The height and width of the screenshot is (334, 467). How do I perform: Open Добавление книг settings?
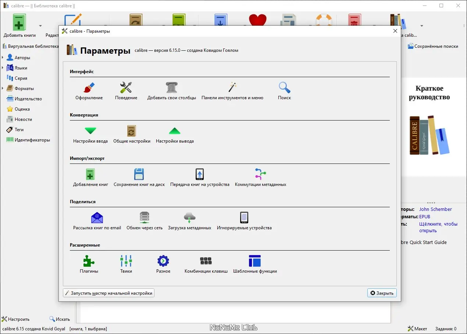pyautogui.click(x=90, y=178)
